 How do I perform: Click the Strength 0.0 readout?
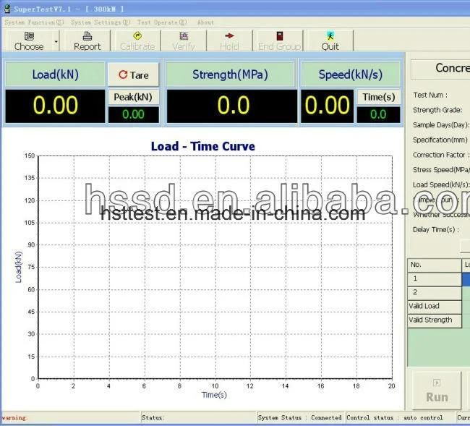click(232, 106)
